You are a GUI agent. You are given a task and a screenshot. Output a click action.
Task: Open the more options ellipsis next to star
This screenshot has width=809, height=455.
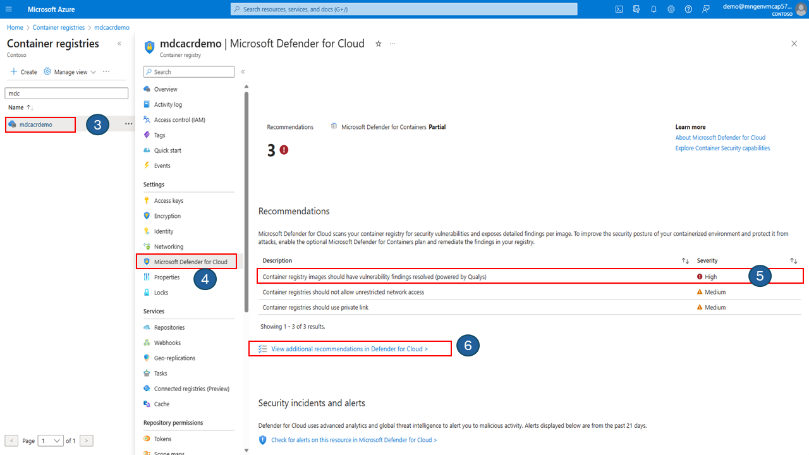coord(392,44)
